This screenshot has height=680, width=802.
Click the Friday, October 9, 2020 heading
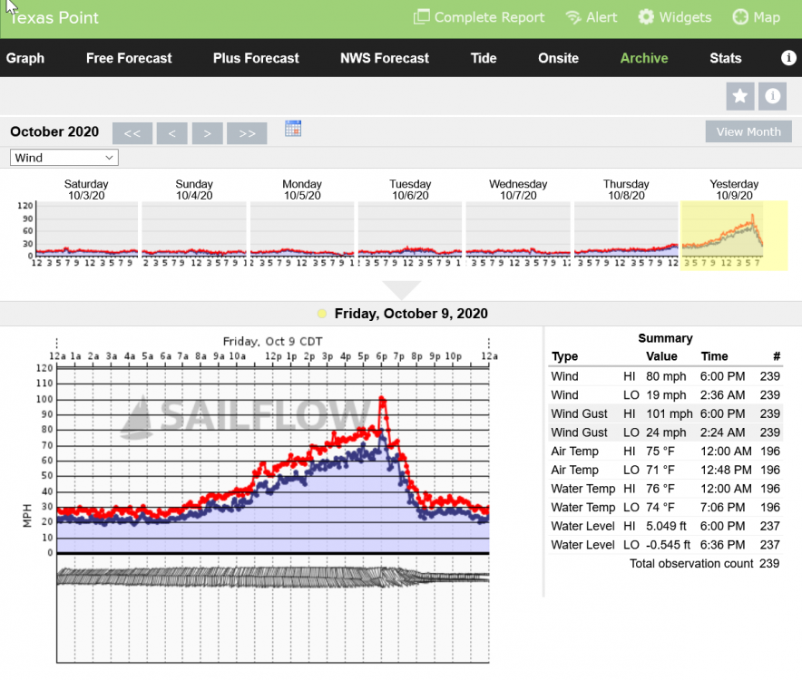[x=411, y=314]
